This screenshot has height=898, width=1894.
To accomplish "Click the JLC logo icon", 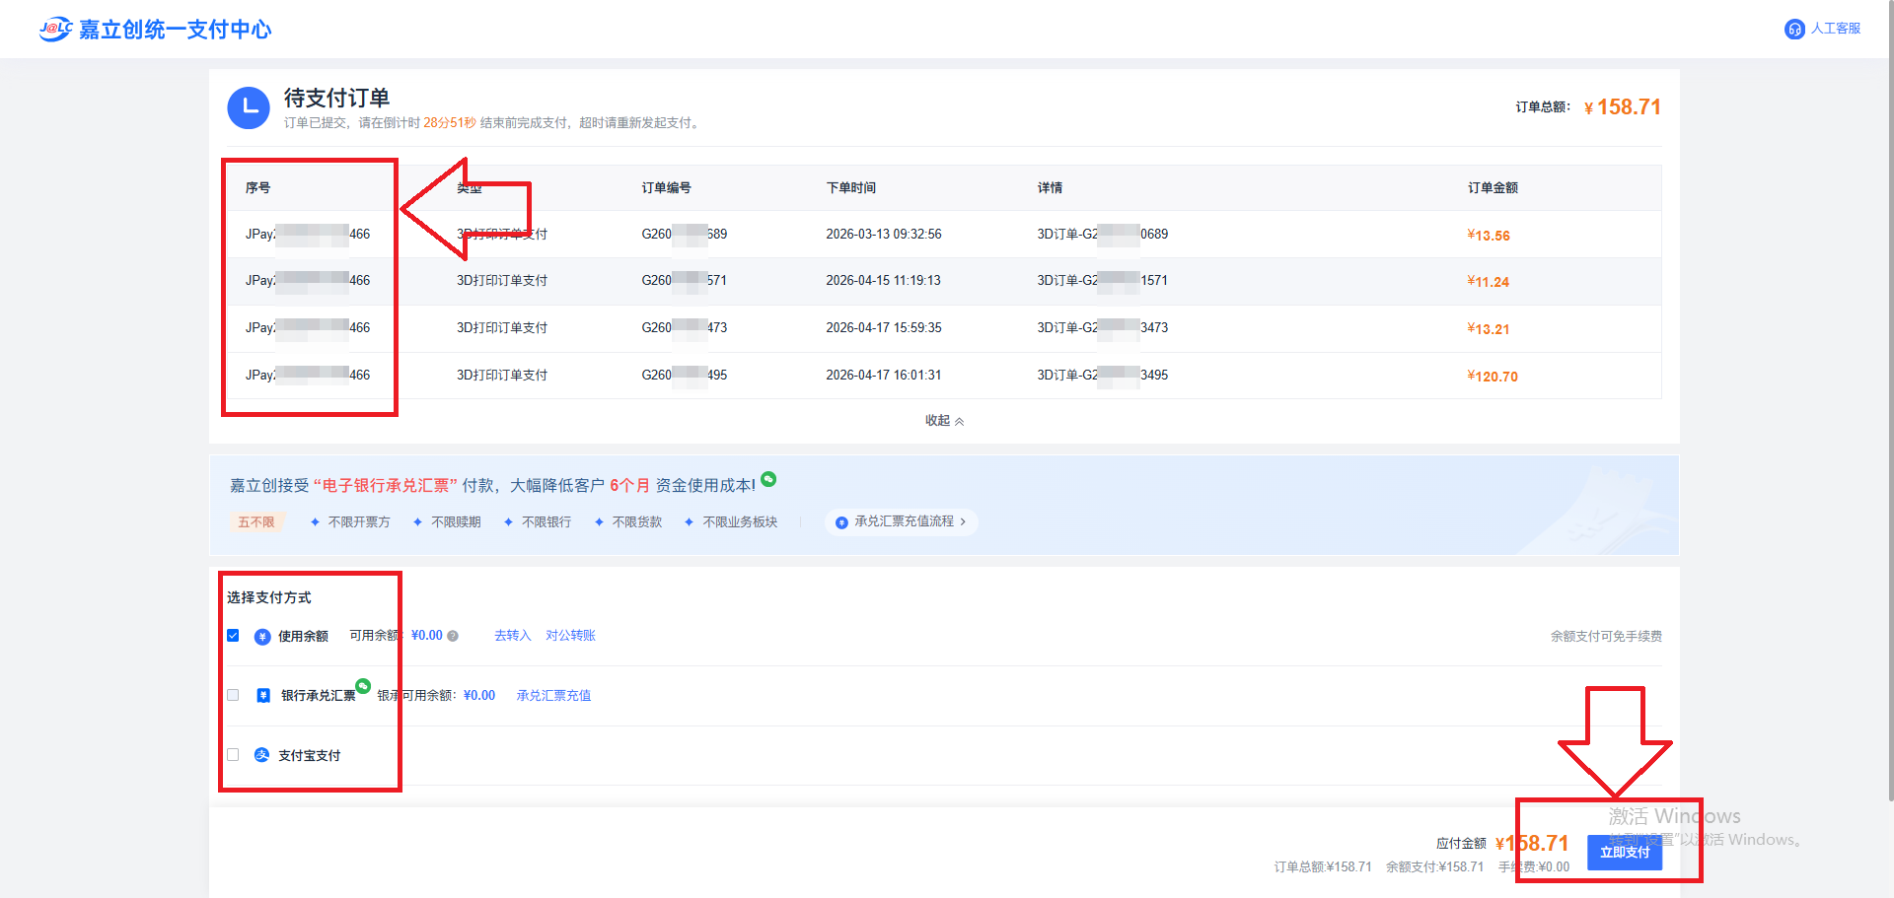I will pos(55,29).
